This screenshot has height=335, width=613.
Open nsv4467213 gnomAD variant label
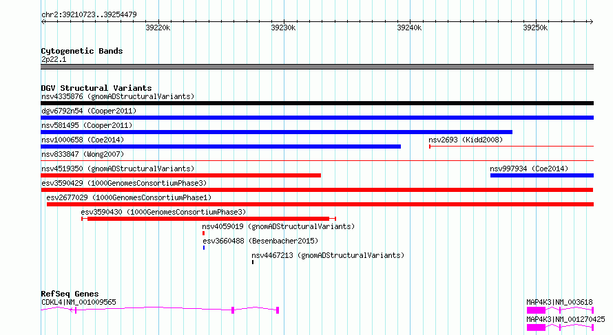(x=328, y=255)
